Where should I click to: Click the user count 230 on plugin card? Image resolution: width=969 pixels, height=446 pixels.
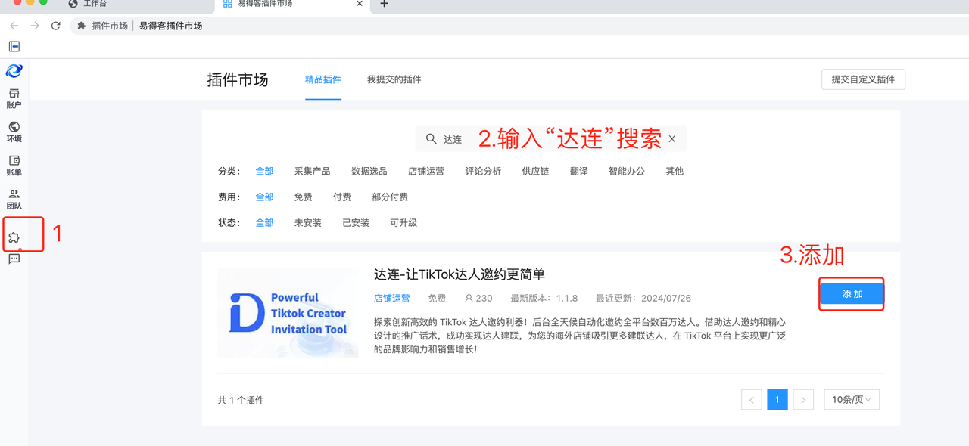point(478,299)
